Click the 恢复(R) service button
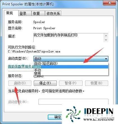Viewport: 118px width, 124px height. [x=97, y=83]
